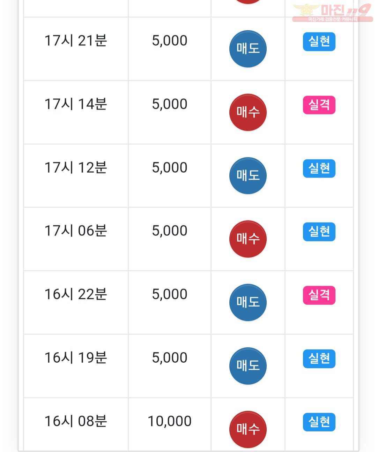Viewport: 377px width, 452px height.
Task: Select the 5,000 amount at 17시 06분
Action: click(x=170, y=231)
